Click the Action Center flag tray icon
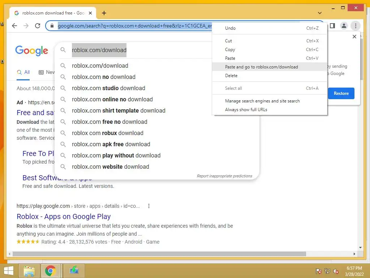This screenshot has width=370, height=278. pyautogui.click(x=318, y=271)
